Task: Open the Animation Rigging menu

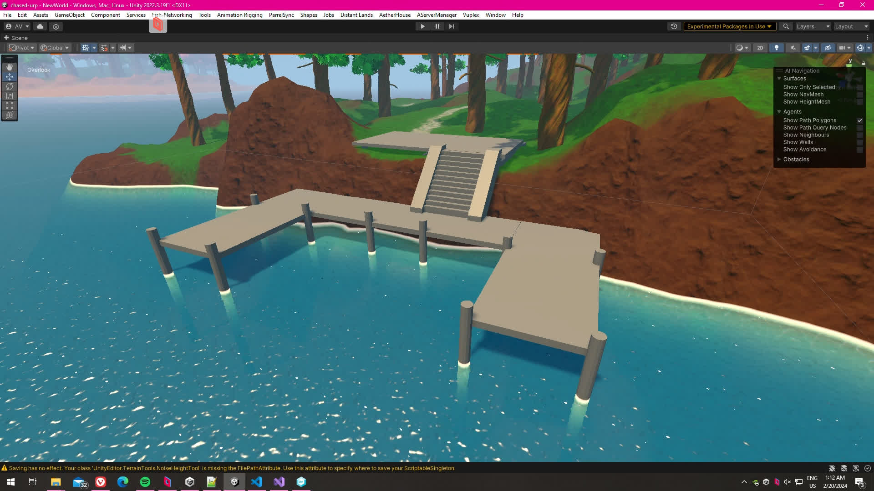Action: [239, 15]
